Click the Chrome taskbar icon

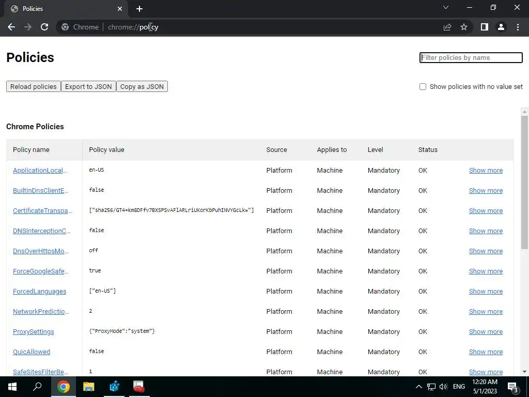click(63, 387)
